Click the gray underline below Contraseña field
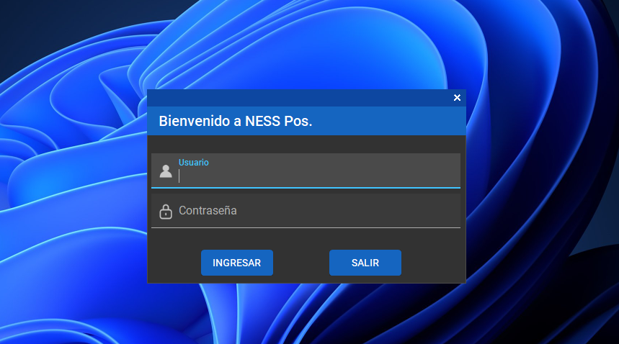619x344 pixels. point(306,227)
